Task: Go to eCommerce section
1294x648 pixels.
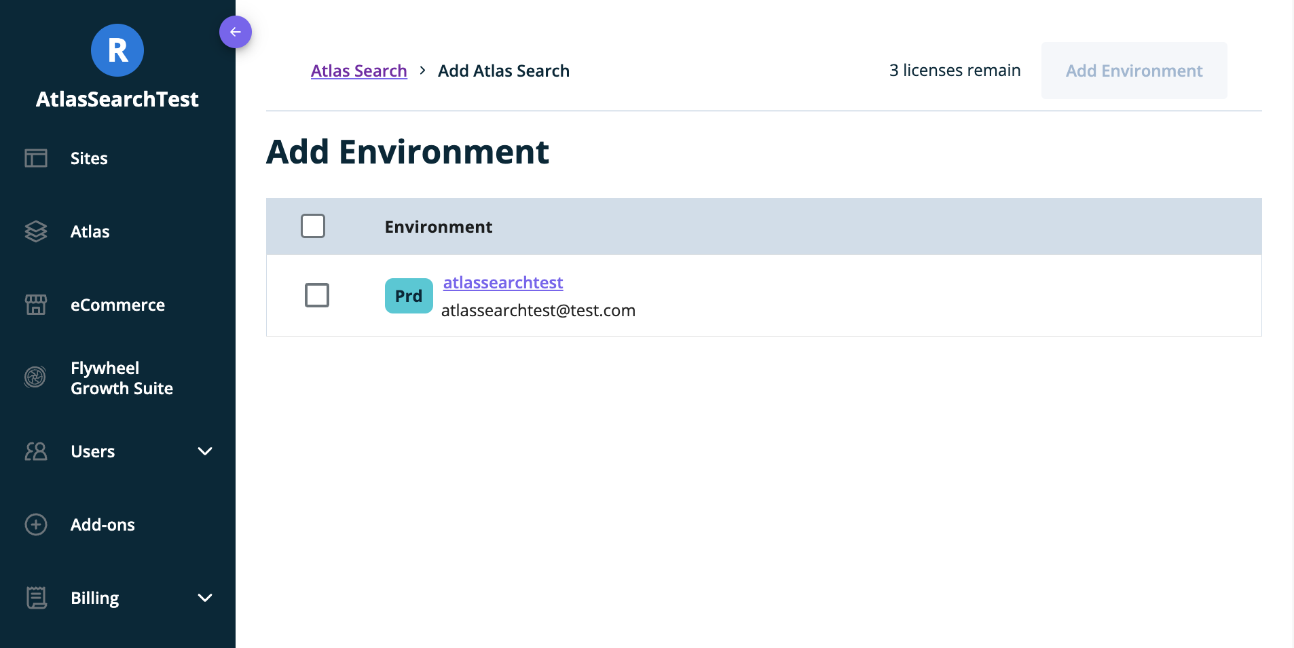Action: 117,305
